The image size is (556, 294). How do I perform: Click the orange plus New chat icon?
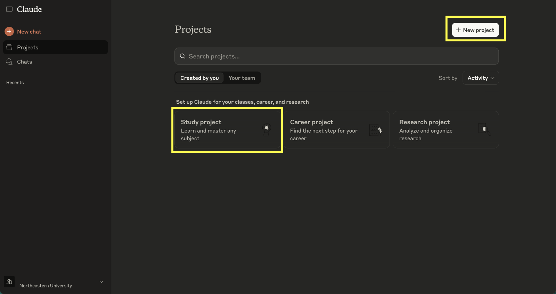[x=9, y=32]
